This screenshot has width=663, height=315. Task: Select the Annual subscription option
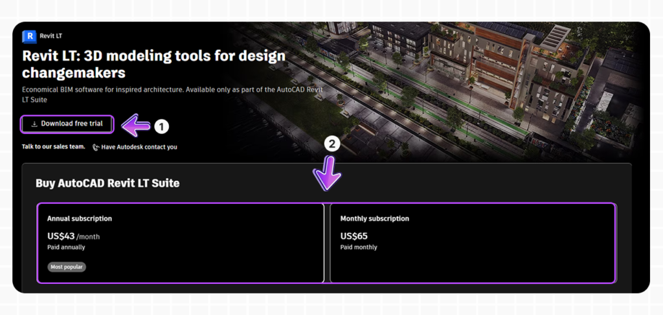pyautogui.click(x=180, y=243)
